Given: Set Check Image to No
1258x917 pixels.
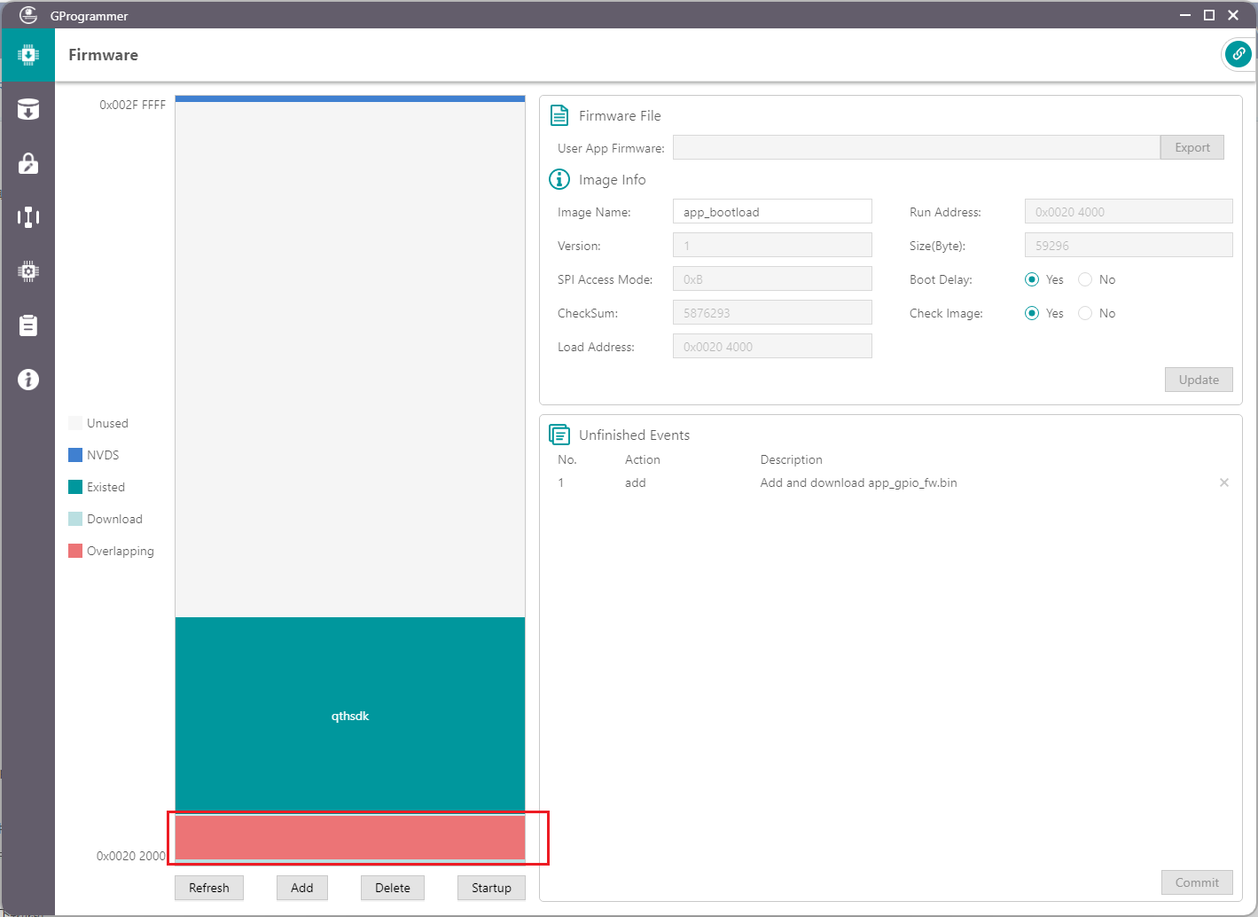Looking at the screenshot, I should coord(1085,313).
